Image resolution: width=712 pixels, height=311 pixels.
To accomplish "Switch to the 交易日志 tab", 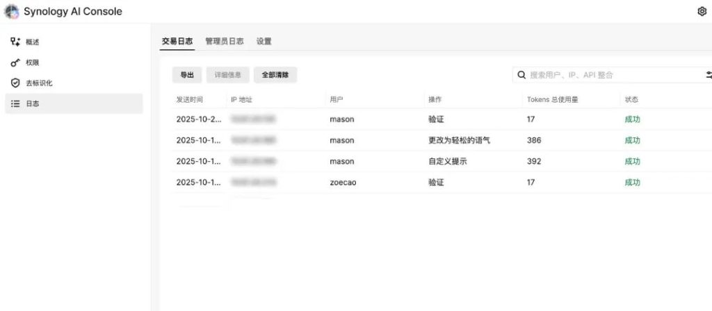I will 177,42.
